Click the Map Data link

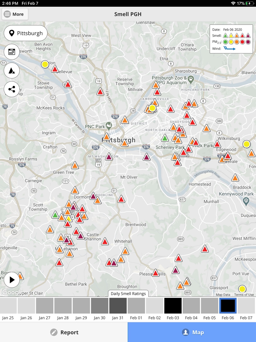tap(223, 295)
